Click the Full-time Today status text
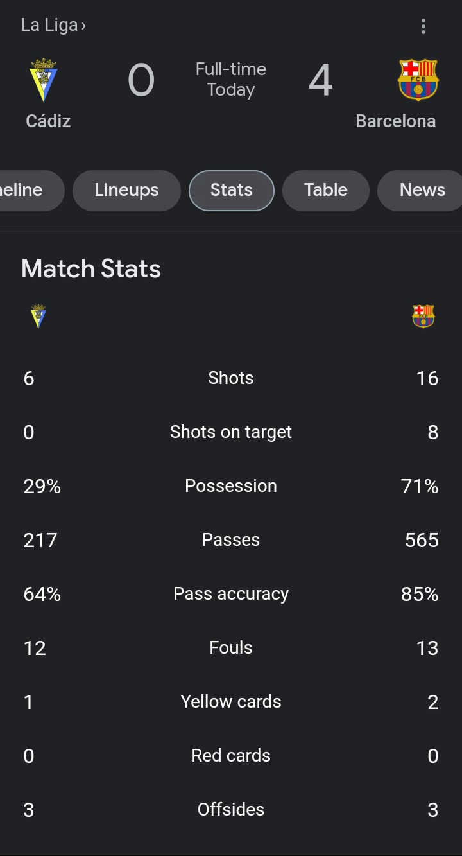This screenshot has width=462, height=856. tap(231, 79)
